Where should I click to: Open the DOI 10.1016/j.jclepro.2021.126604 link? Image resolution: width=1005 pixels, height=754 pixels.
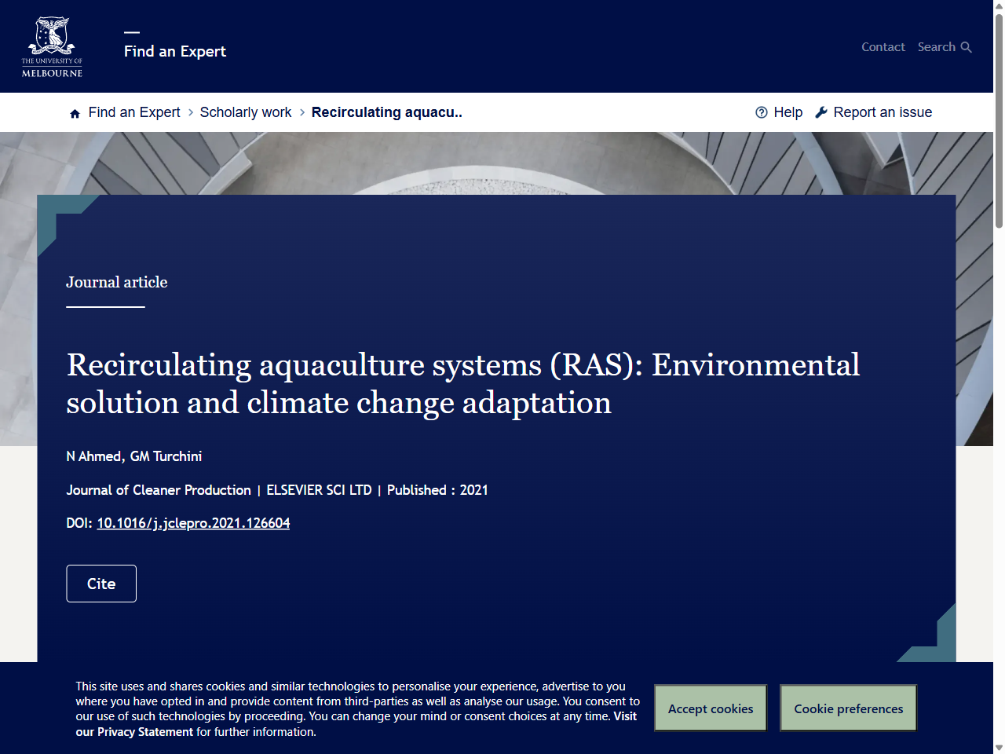(193, 523)
